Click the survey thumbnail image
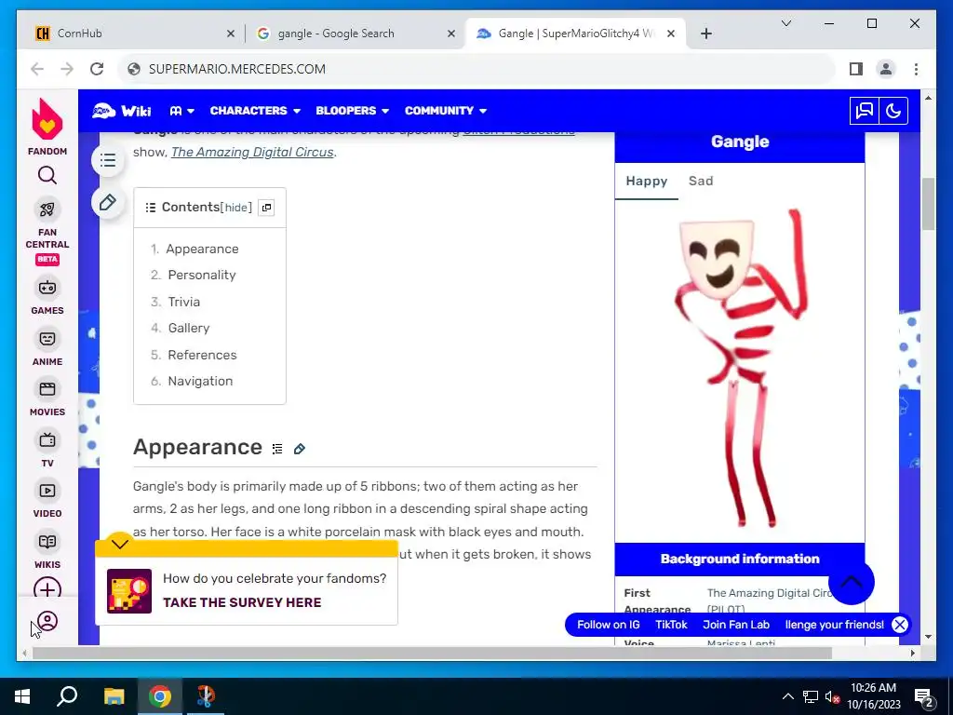 [128, 591]
